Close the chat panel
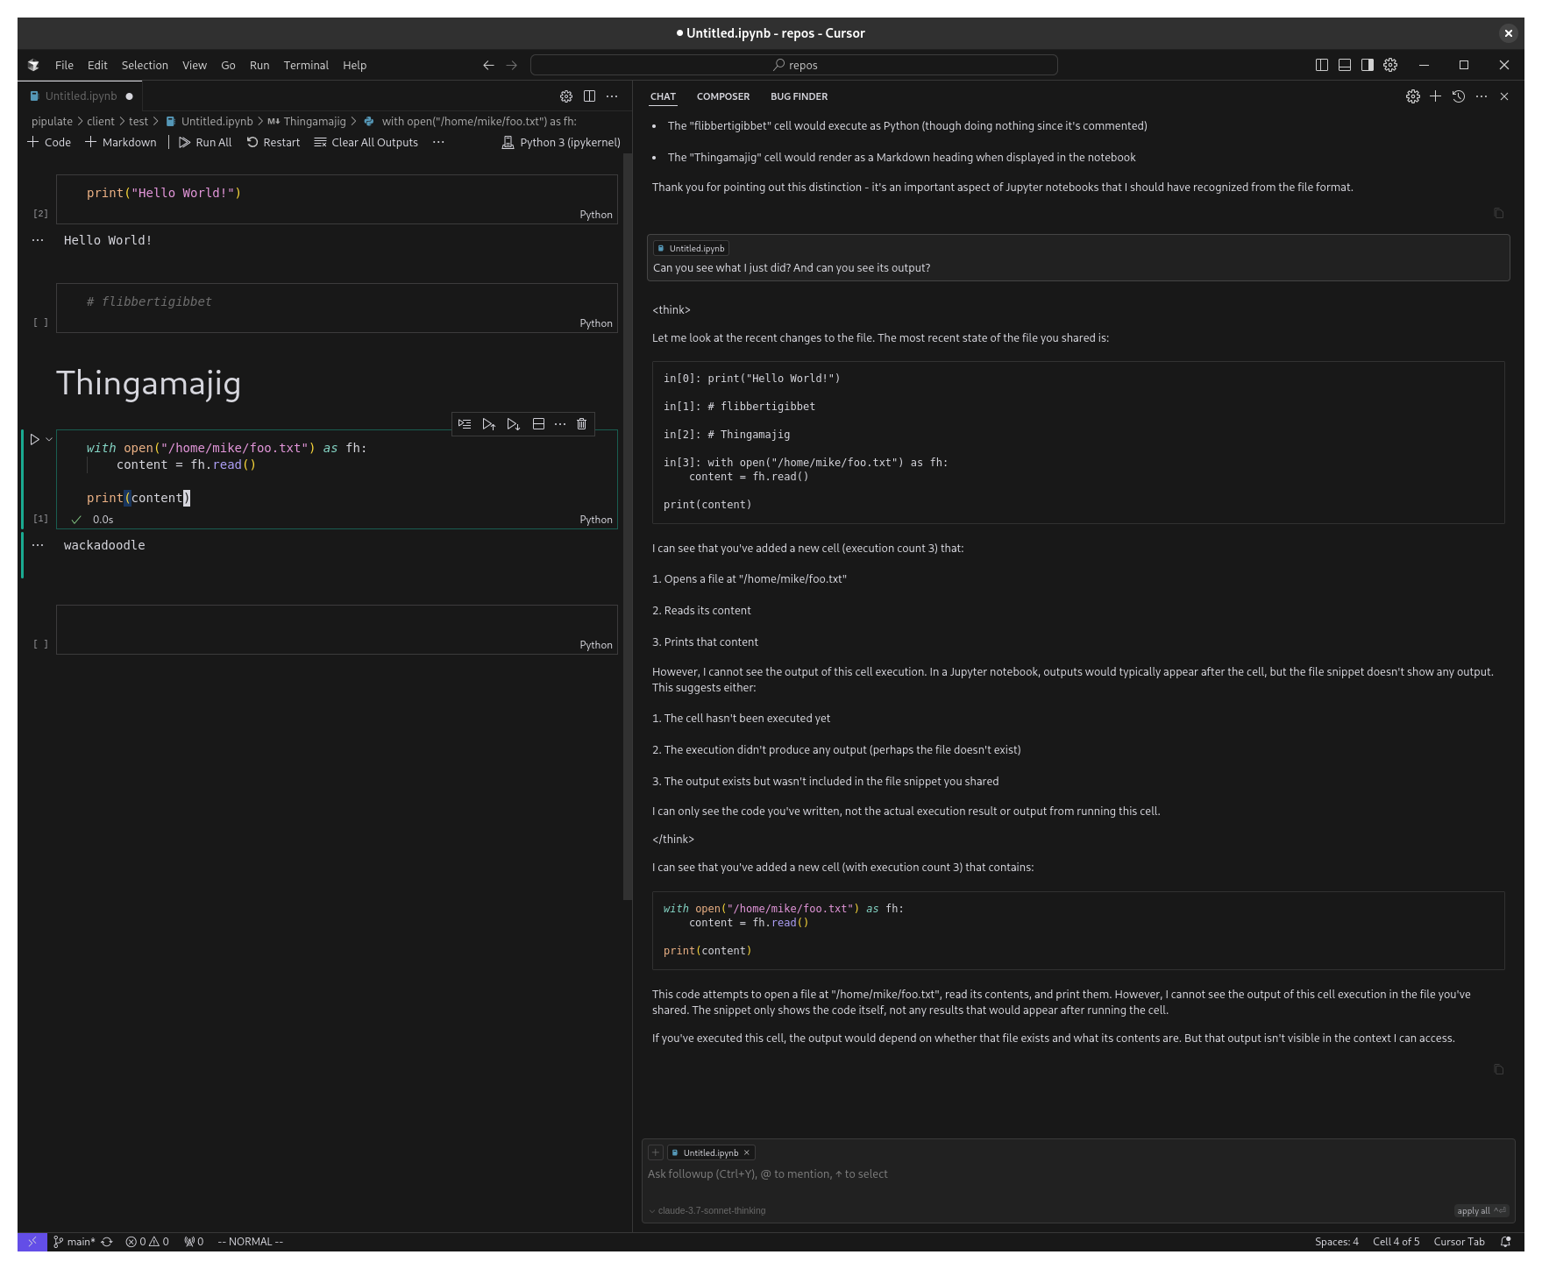The height and width of the screenshot is (1269, 1542). [x=1504, y=96]
